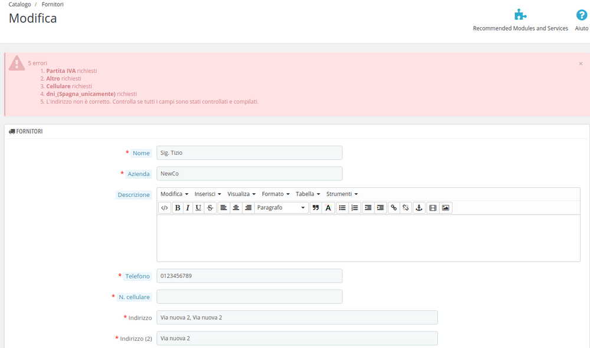The image size is (590, 348).
Task: Insert or edit a link
Action: [x=394, y=208]
